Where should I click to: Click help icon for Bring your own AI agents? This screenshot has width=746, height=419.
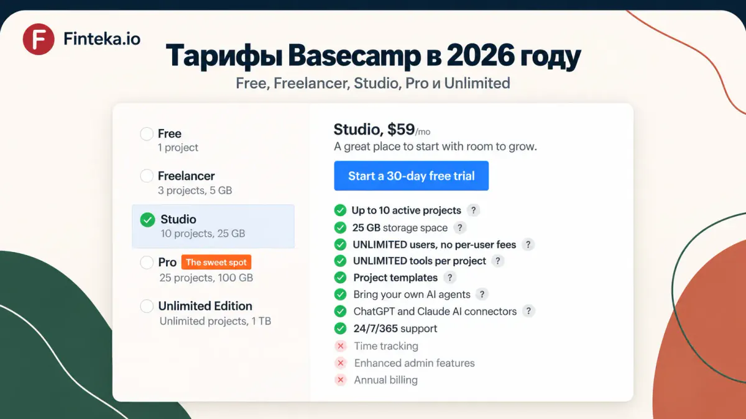pyautogui.click(x=482, y=294)
